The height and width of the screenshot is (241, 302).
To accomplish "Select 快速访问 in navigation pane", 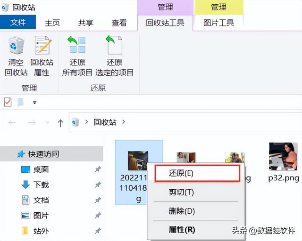I will [51, 154].
